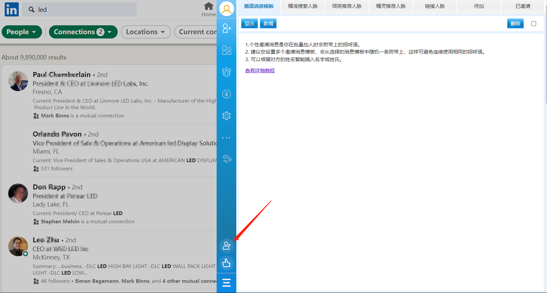547x293 pixels.
Task: Open settings gear icon in blue sidebar
Action: coord(226,116)
